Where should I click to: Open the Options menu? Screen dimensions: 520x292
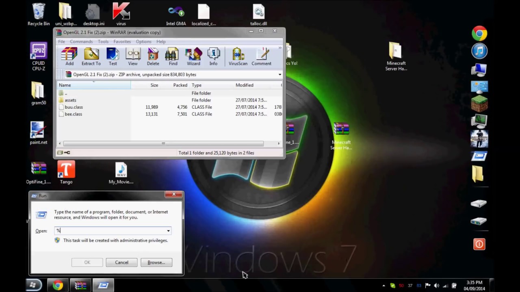[x=143, y=41]
